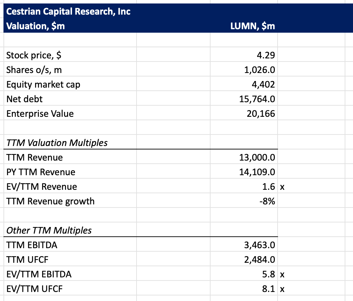Viewport: 353px width, 301px height.
Task: Click the Valuation, $m header cell
Action: (36, 26)
